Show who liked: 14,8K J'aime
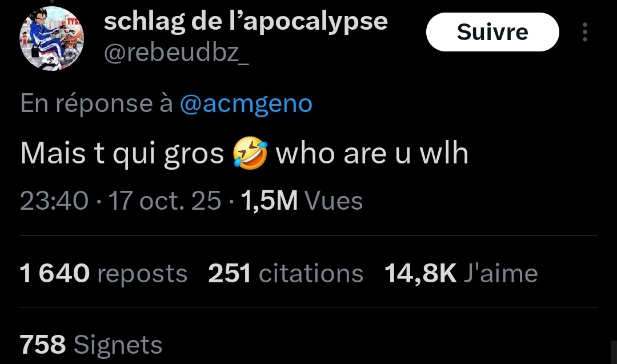 click(x=461, y=274)
